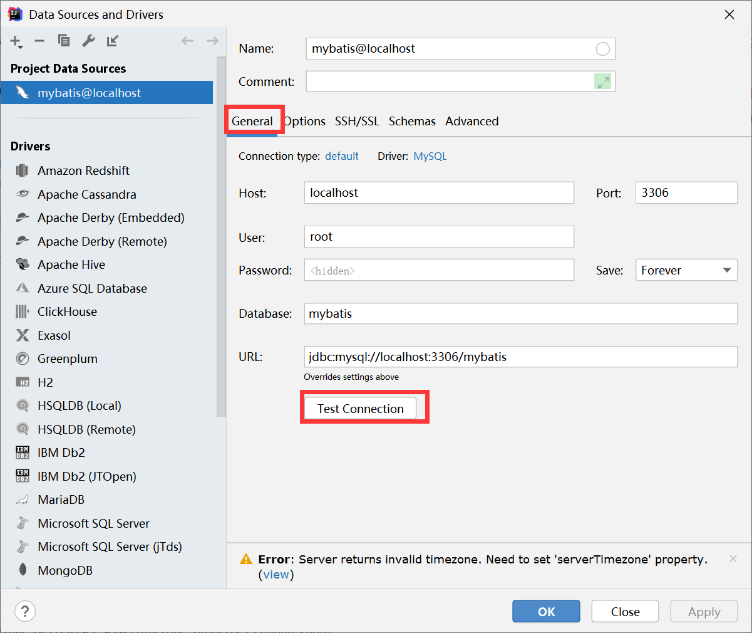
Task: Click the Name input field
Action: (460, 49)
